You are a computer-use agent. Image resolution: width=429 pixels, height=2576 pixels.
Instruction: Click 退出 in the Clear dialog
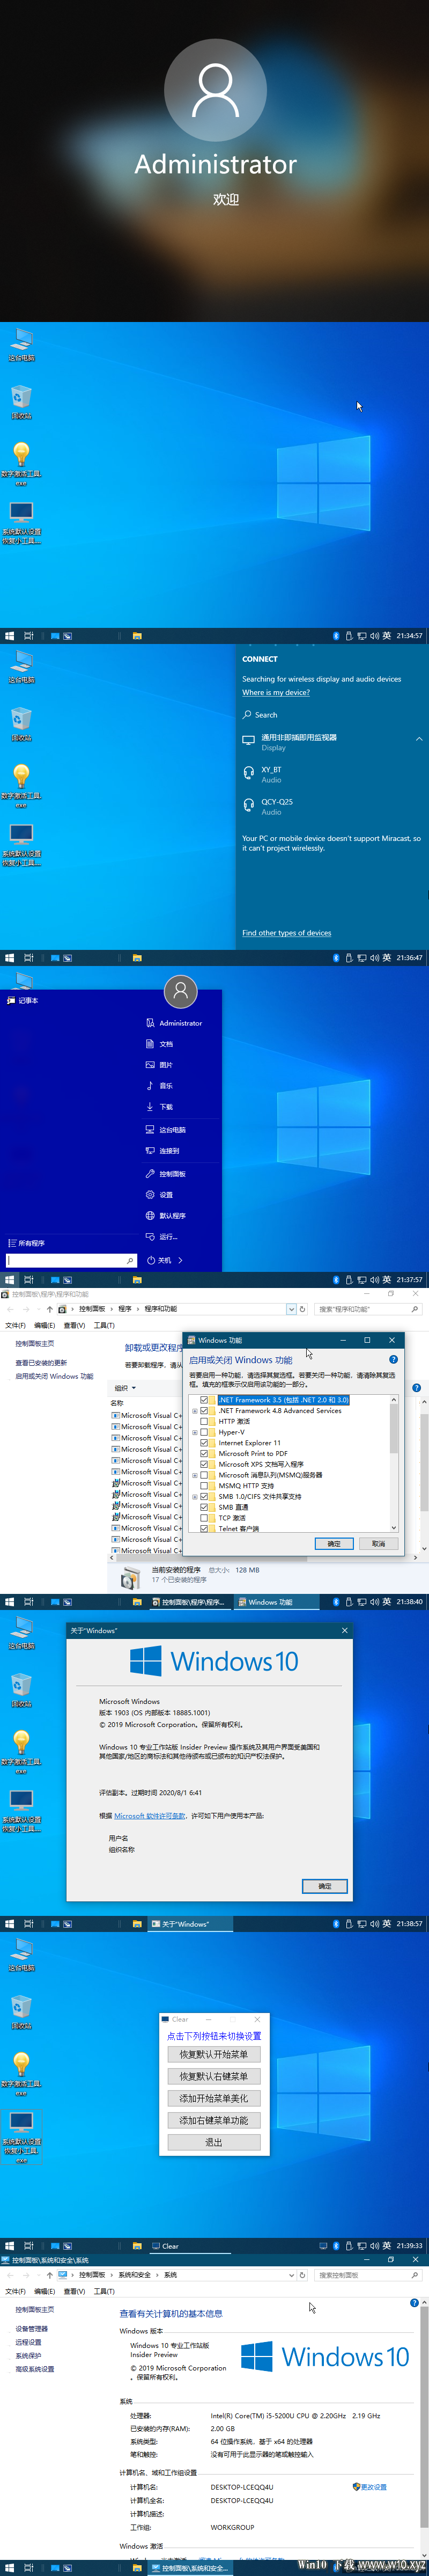click(214, 2142)
